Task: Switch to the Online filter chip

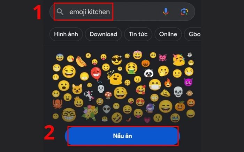Action: click(x=168, y=34)
